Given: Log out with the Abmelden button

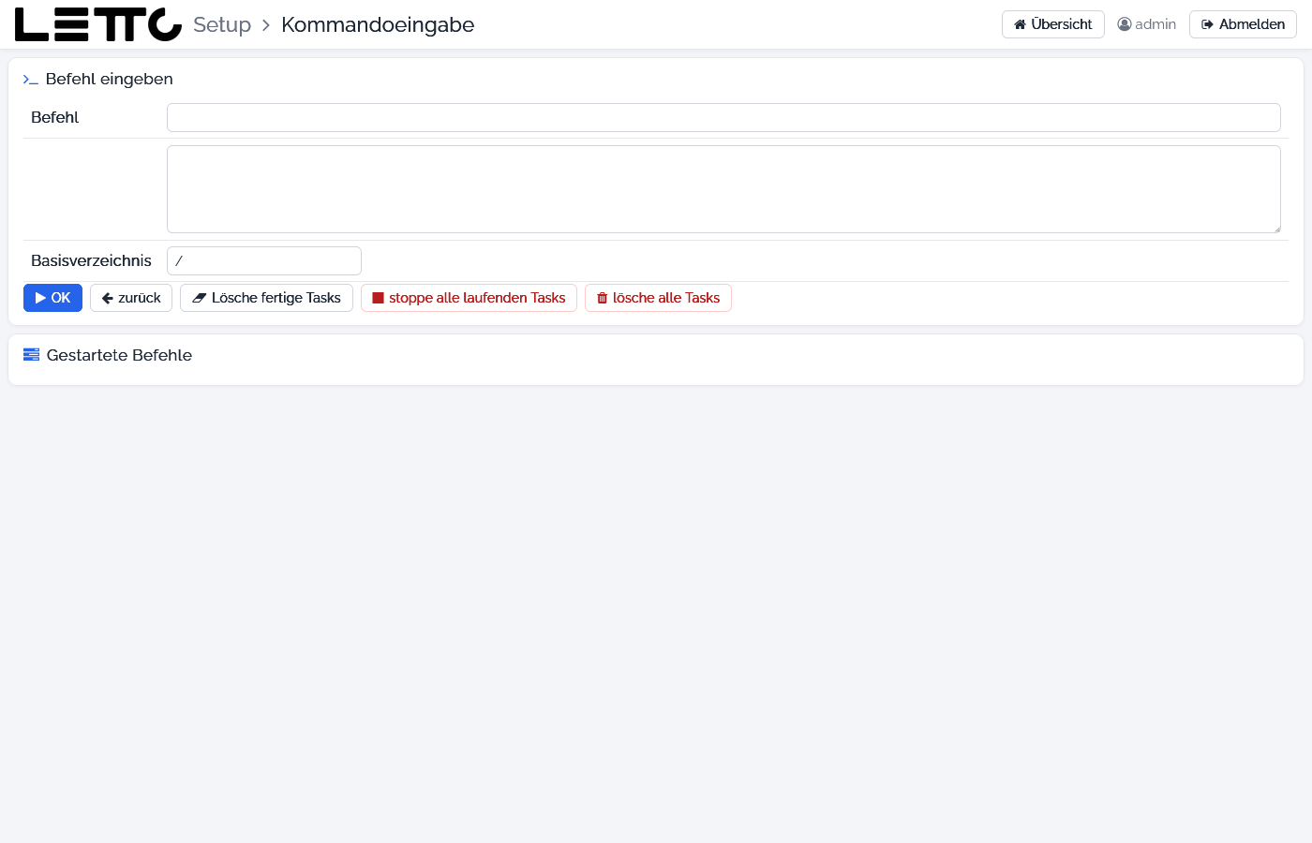Looking at the screenshot, I should (x=1243, y=24).
